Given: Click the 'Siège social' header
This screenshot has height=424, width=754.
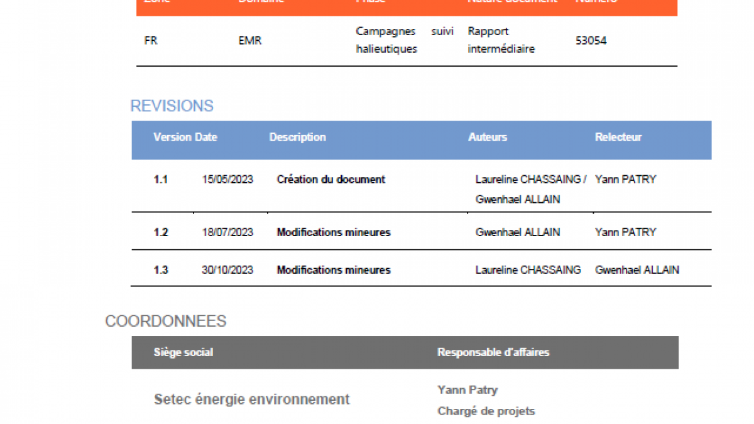Looking at the screenshot, I should tap(183, 352).
